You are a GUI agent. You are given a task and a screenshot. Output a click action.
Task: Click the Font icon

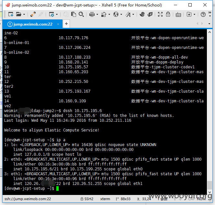(128, 14)
